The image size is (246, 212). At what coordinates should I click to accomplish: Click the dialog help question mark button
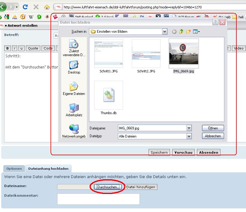click(x=215, y=22)
